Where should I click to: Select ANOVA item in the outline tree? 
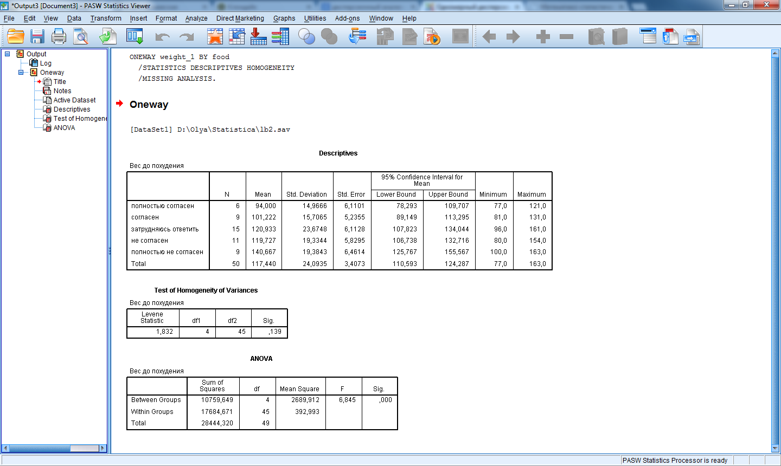coord(64,128)
